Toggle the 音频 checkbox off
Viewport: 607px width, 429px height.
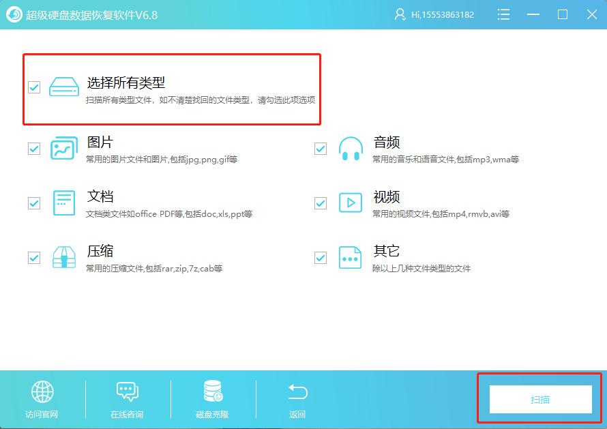pyautogui.click(x=320, y=148)
